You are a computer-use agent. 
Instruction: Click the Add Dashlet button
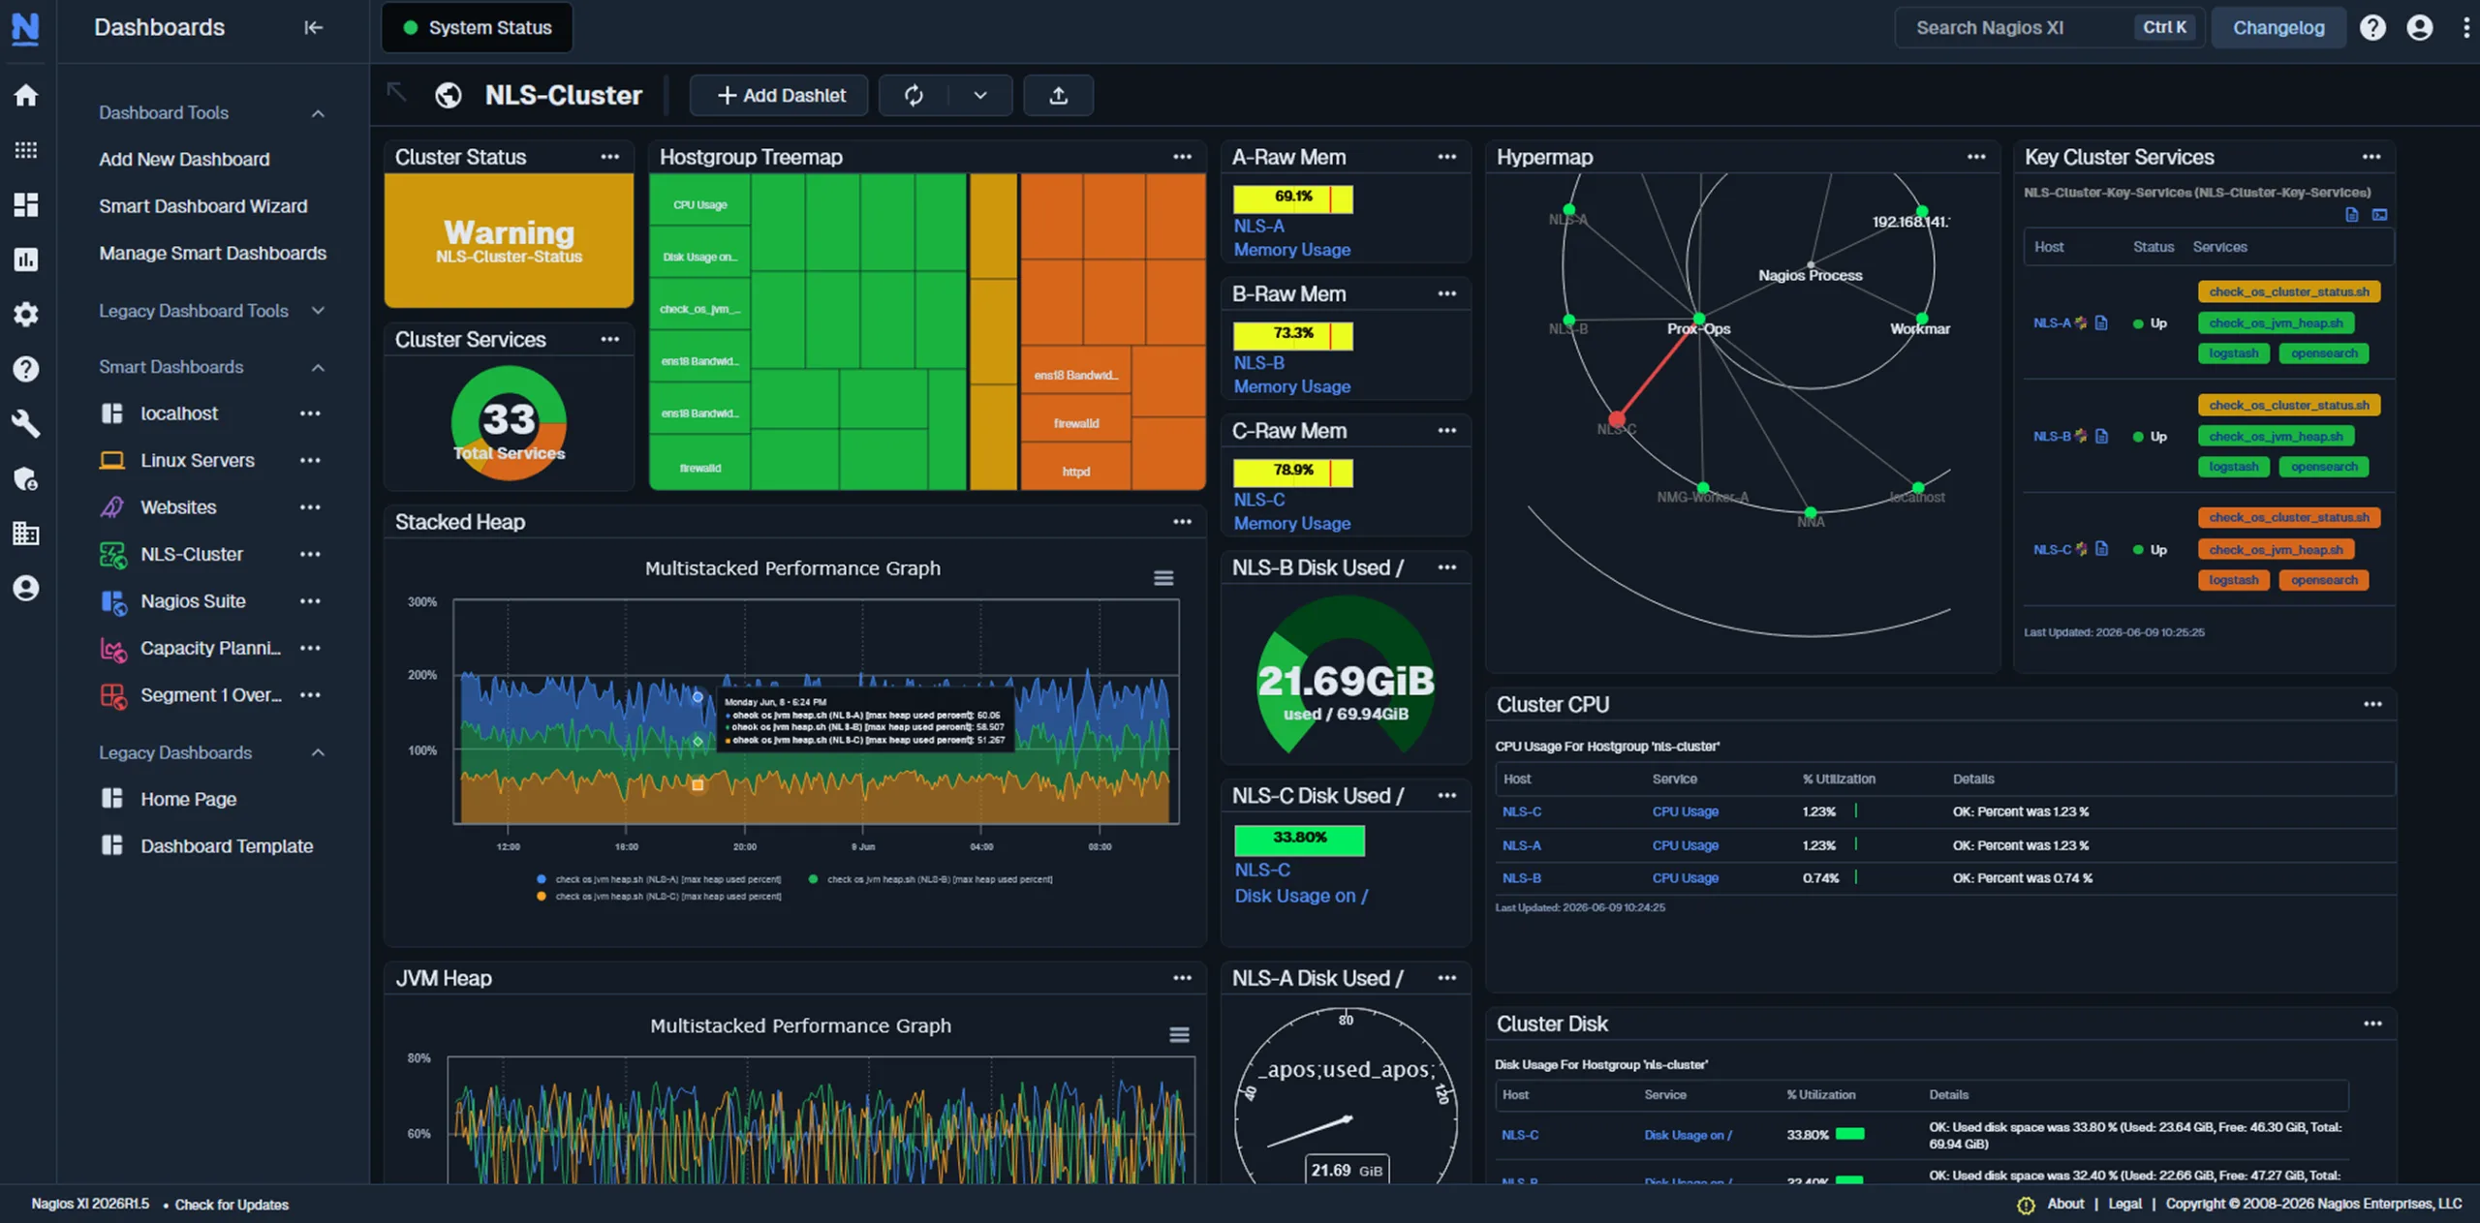tap(779, 95)
